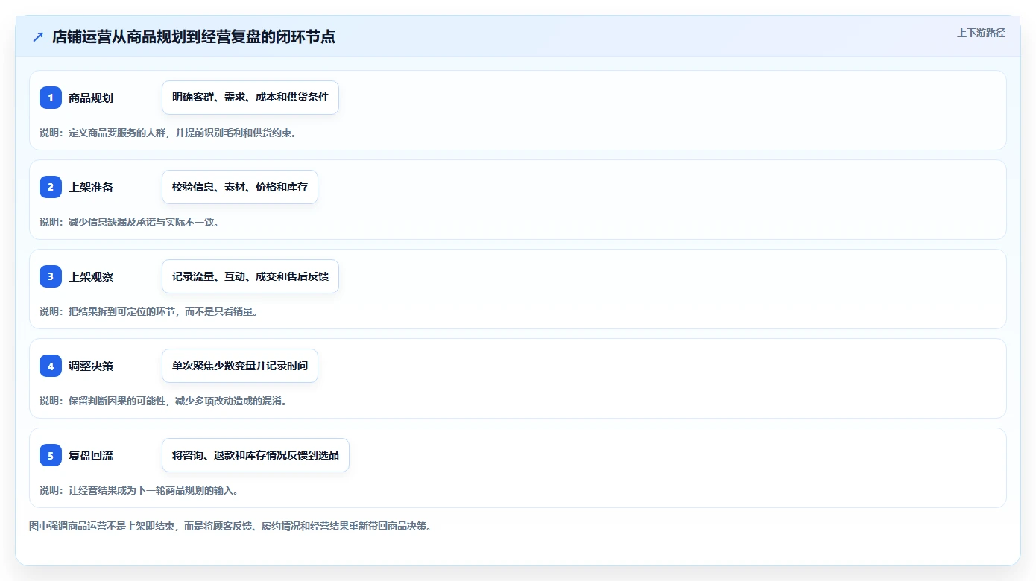Select the 上架准备 step label
Screen dimensions: 1036x581
(x=91, y=187)
